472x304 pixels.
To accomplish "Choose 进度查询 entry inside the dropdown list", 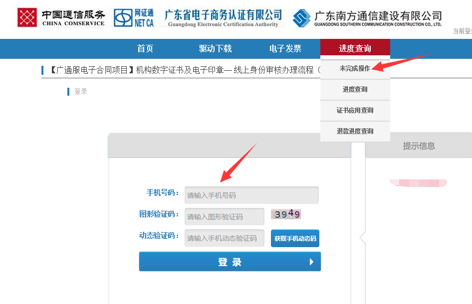I will [x=355, y=90].
